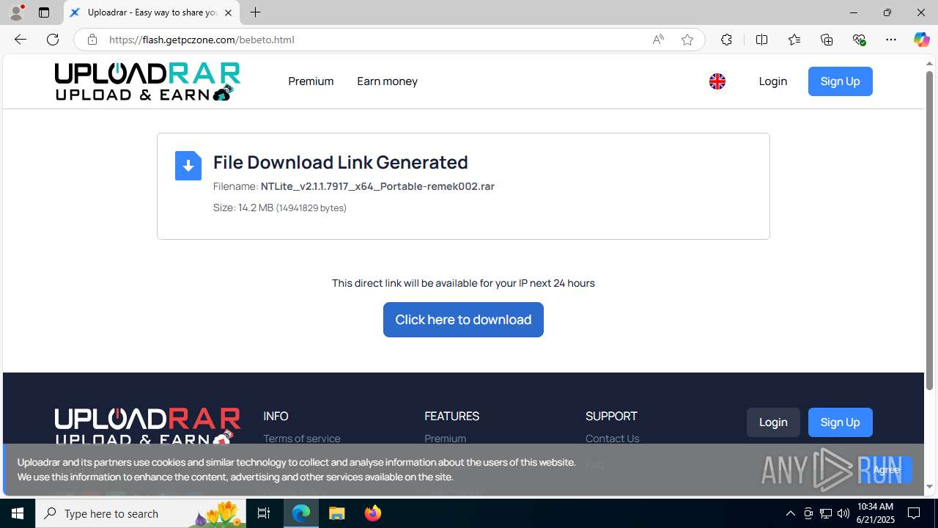
Task: Click the Windows taskbar search box
Action: 142,513
